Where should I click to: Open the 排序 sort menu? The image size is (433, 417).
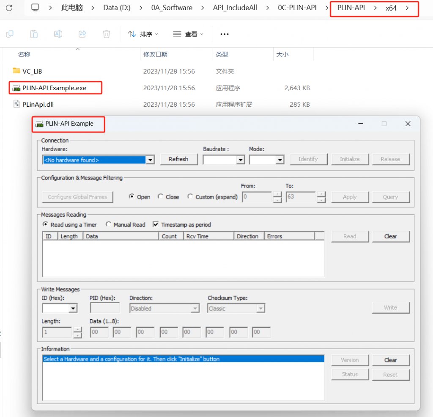coord(143,34)
